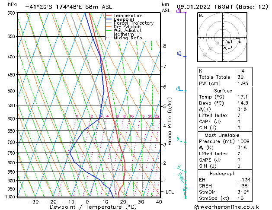Click the Pressure (mb) value 1009

243,141
